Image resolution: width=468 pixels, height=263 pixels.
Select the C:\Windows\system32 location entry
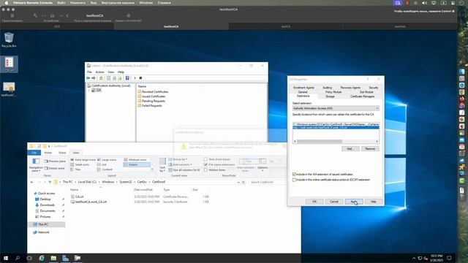(x=336, y=124)
